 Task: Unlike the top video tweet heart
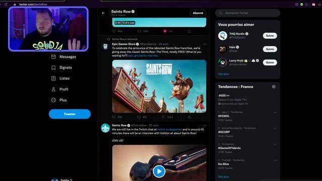(x=165, y=31)
